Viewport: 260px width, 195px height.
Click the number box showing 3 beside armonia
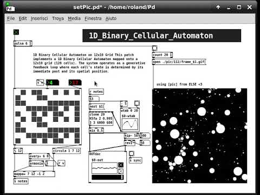click(51, 164)
